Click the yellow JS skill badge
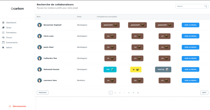This screenshot has width=210, height=110. (x=136, y=70)
